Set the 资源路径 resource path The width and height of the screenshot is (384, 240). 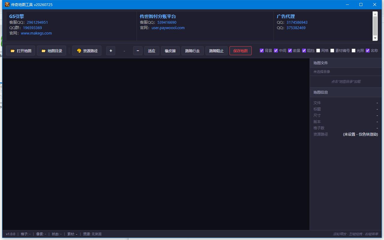[x=87, y=51]
